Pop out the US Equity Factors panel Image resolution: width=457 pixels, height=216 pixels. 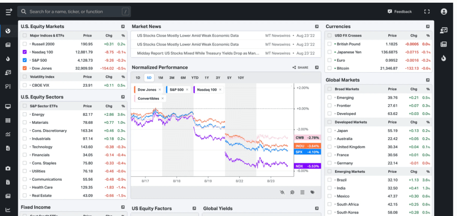coord(195,208)
